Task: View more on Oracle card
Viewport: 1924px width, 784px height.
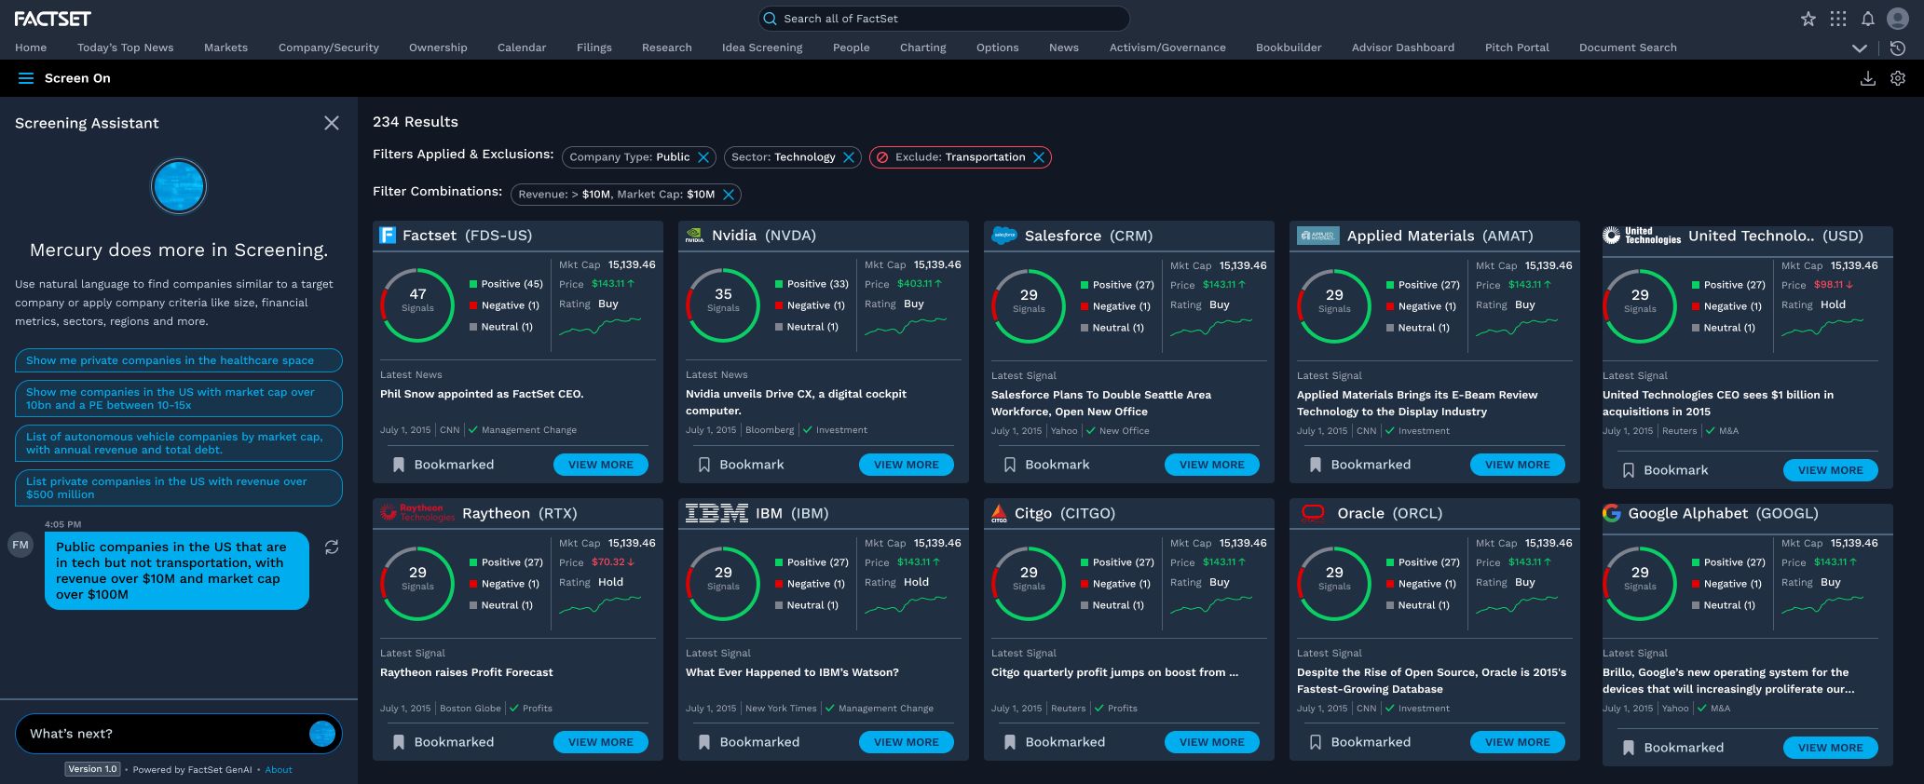Action: coord(1518,742)
